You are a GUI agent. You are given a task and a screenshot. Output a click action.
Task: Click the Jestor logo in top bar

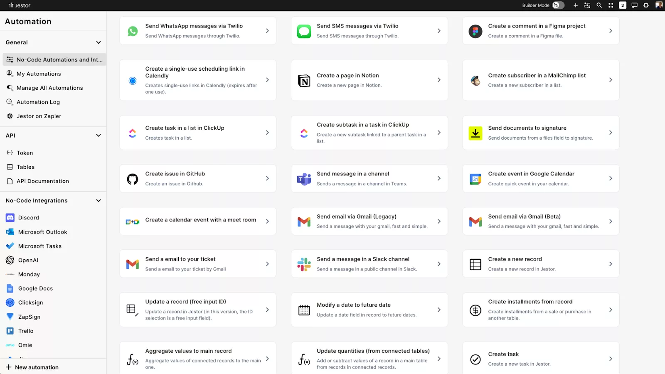(20, 5)
